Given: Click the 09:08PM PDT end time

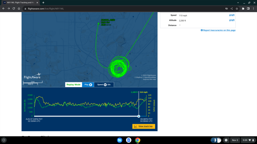Looking at the screenshot, I should pyautogui.click(x=146, y=119).
